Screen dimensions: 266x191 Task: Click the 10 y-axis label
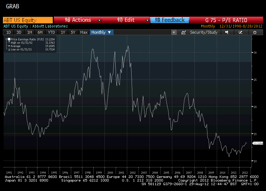click(255, 161)
